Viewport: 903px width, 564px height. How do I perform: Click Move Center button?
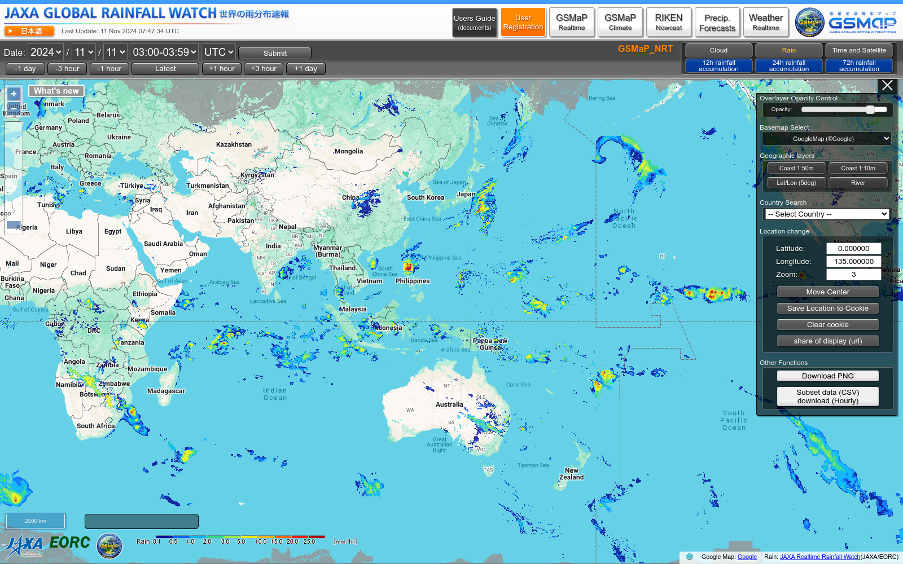tap(827, 292)
